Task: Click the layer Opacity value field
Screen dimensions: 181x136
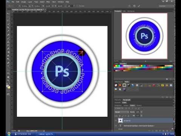Action: click(x=138, y=112)
